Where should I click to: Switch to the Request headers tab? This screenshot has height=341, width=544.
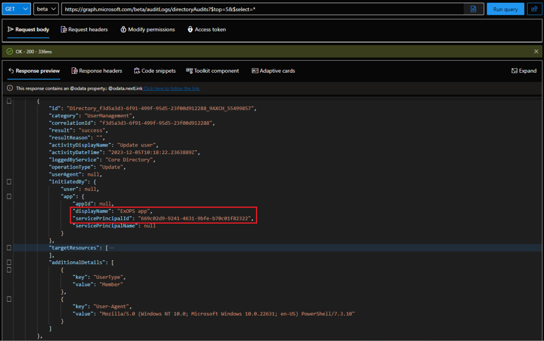pos(84,30)
